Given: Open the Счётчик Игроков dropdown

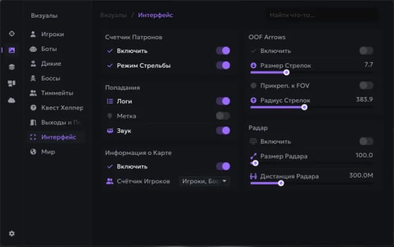Looking at the screenshot, I should (204, 181).
